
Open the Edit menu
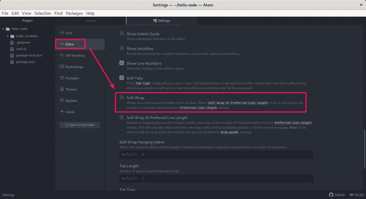(x=15, y=13)
